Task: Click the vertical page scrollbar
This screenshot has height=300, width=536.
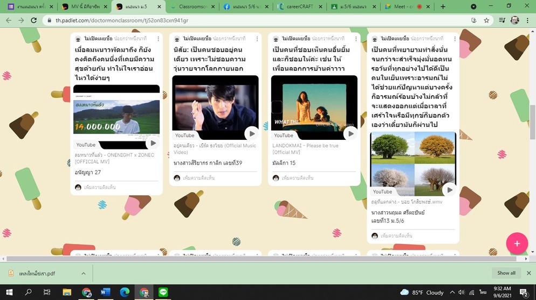Action: 533,123
